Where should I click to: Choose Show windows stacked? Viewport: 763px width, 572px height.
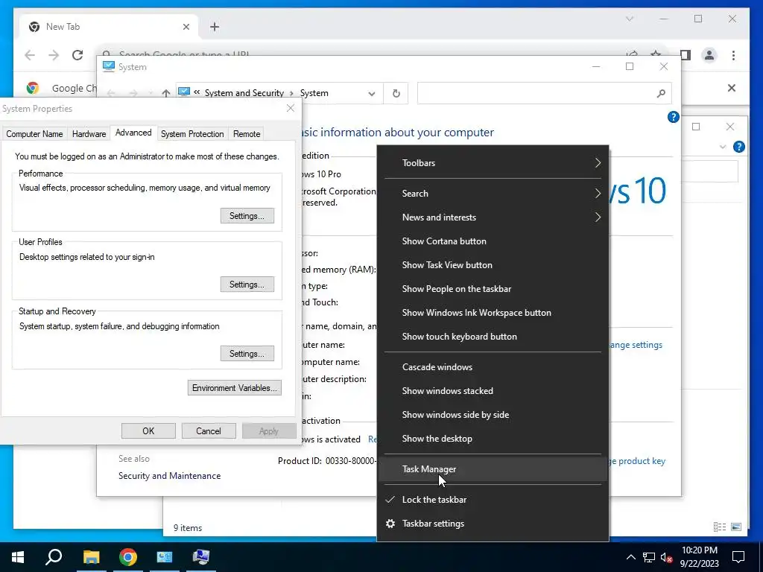point(493,390)
